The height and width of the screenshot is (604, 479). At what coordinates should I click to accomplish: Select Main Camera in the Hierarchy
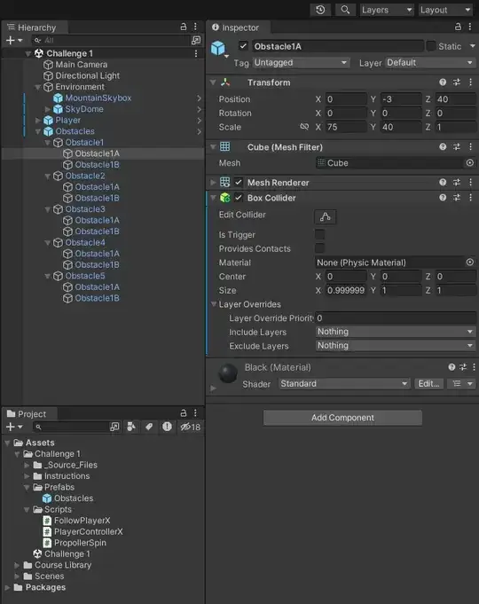pyautogui.click(x=82, y=65)
